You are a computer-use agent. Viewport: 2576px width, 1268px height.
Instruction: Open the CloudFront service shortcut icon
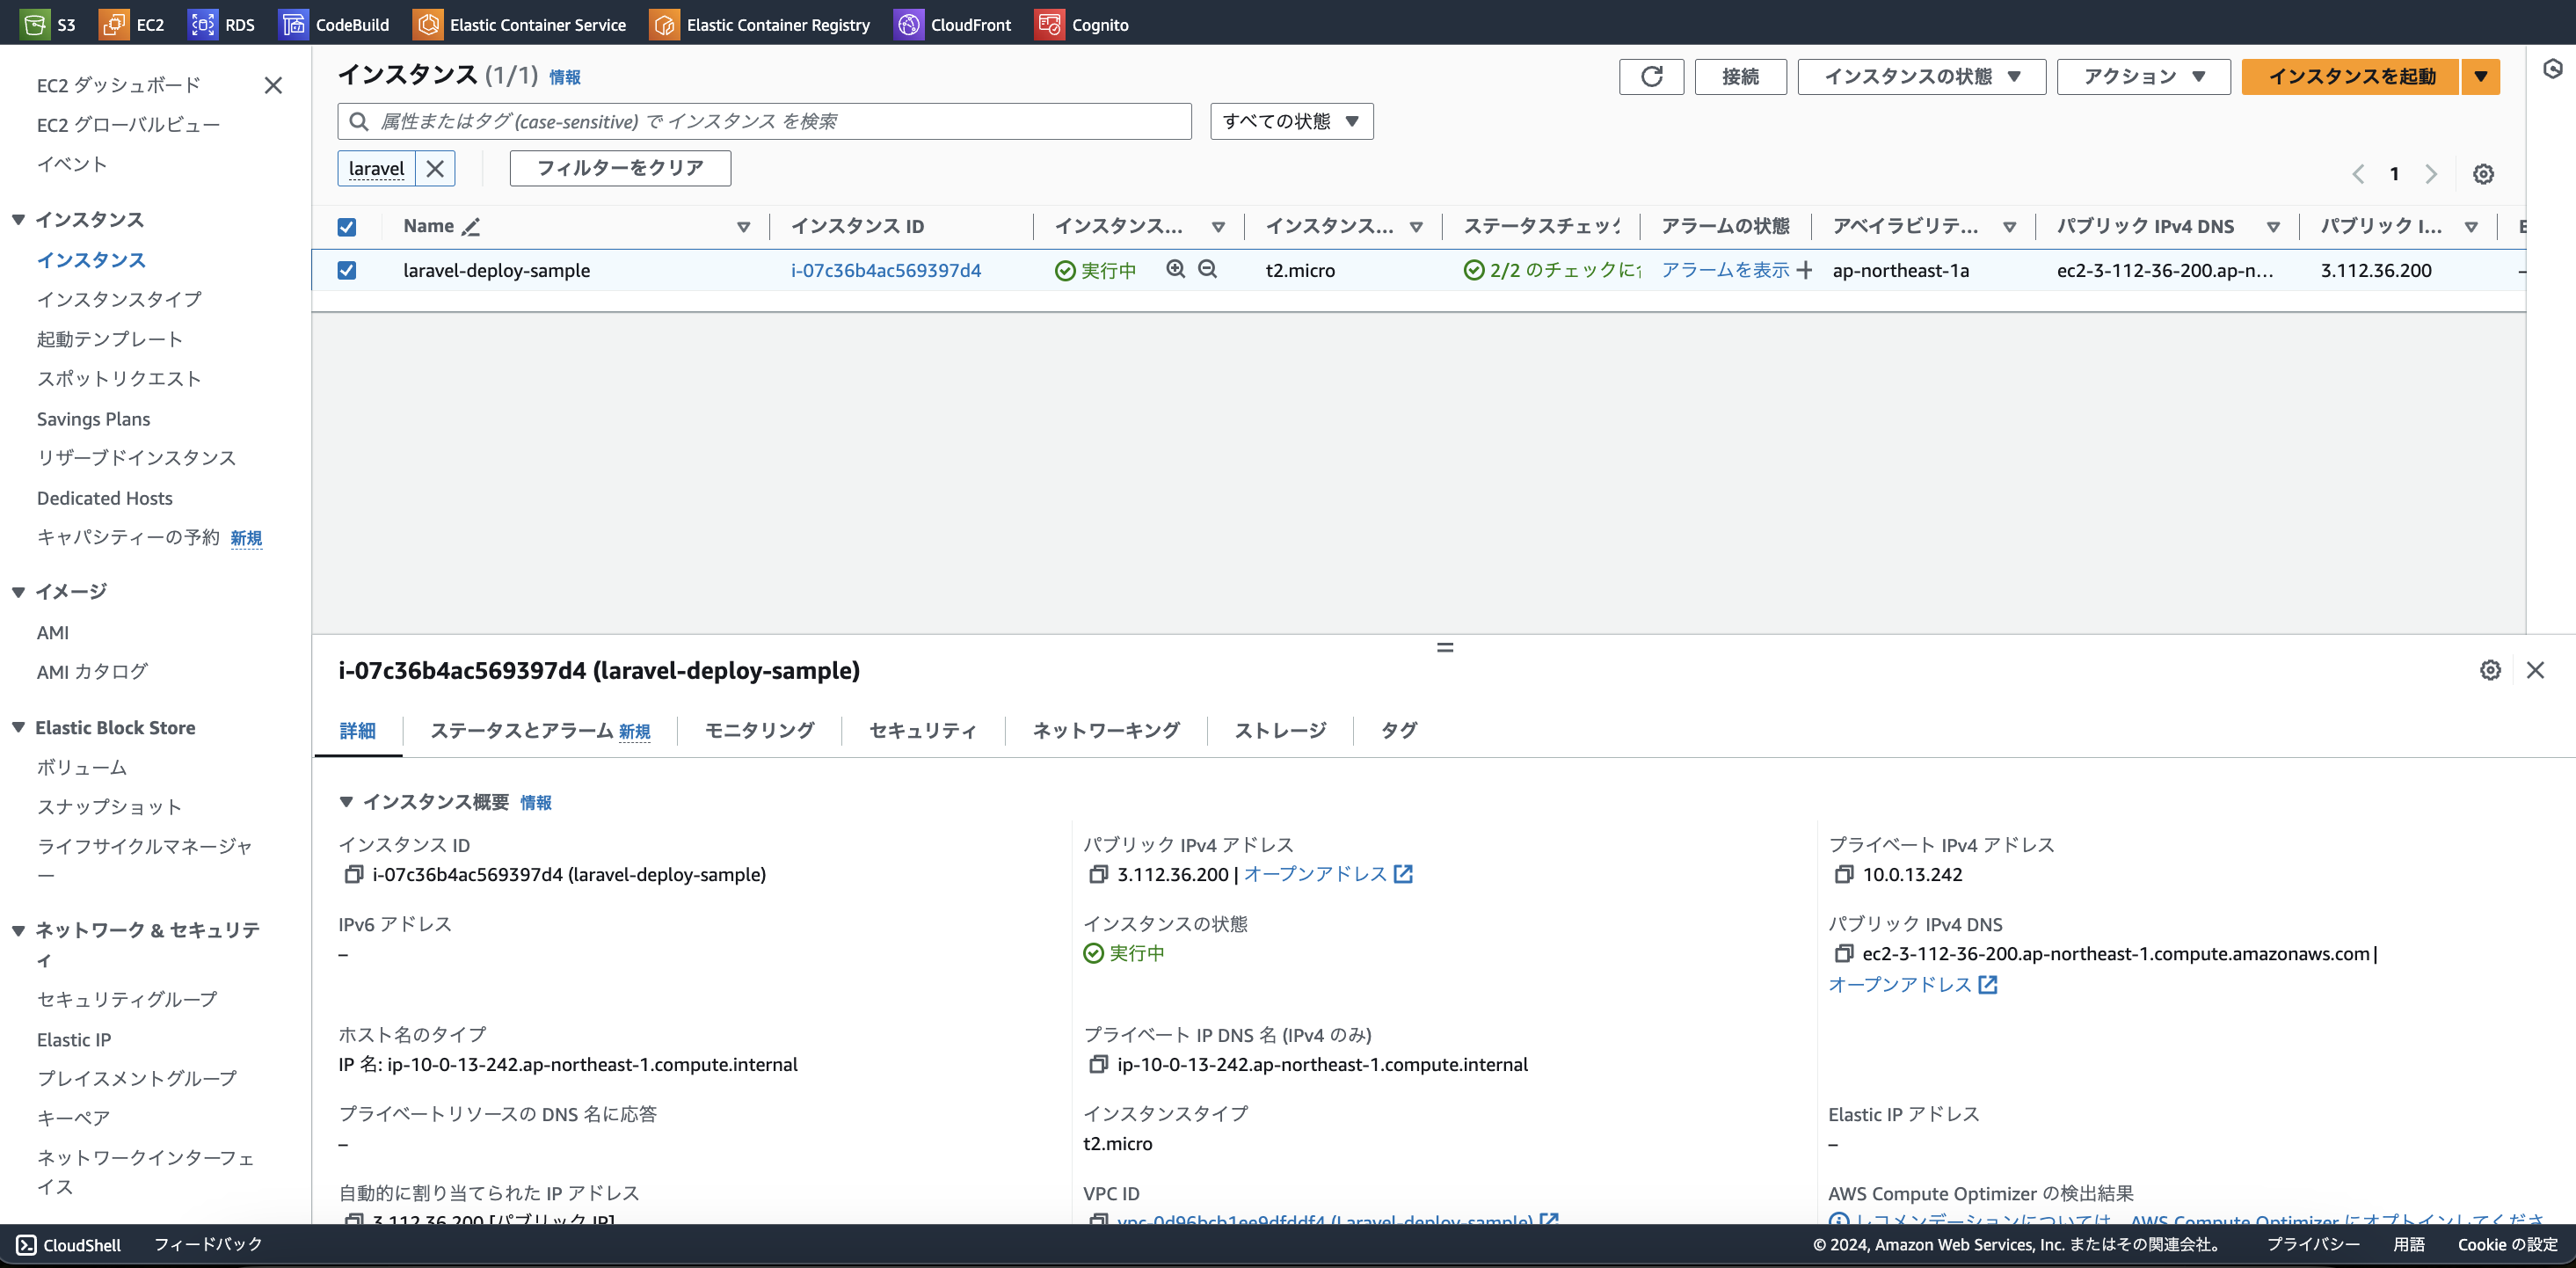(x=908, y=24)
